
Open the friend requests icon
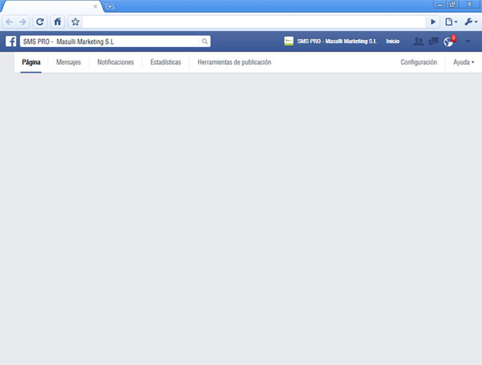pyautogui.click(x=418, y=41)
